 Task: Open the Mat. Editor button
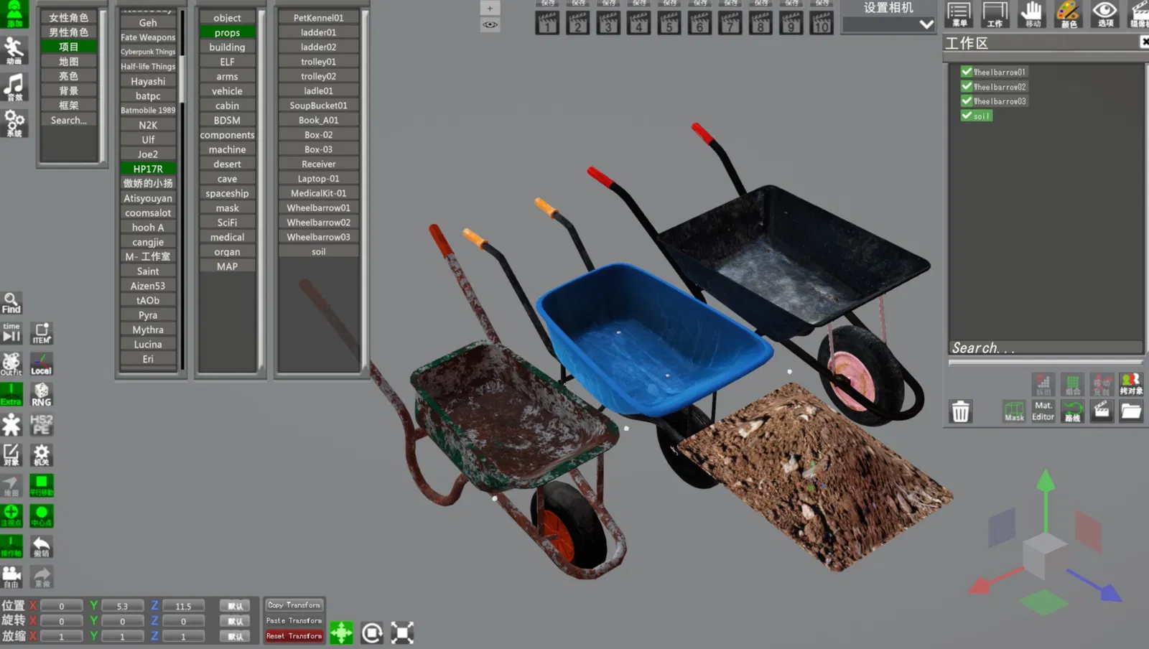[x=1043, y=411]
